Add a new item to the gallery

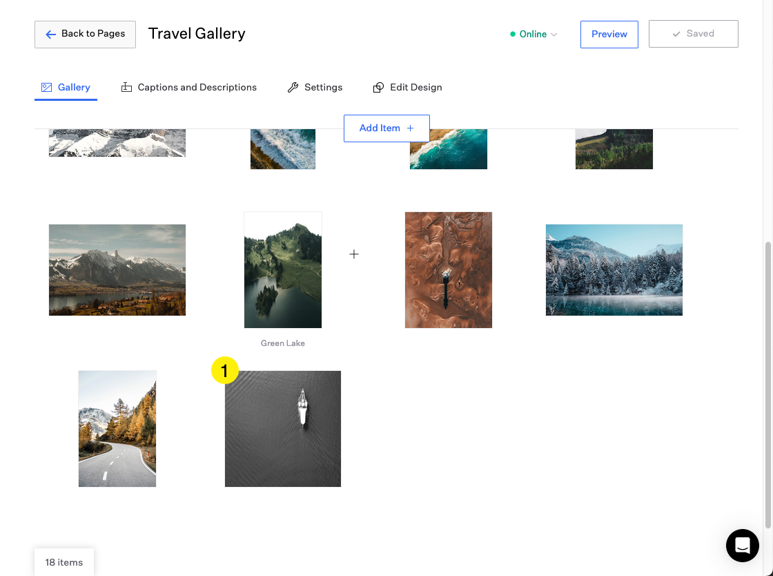tap(386, 128)
